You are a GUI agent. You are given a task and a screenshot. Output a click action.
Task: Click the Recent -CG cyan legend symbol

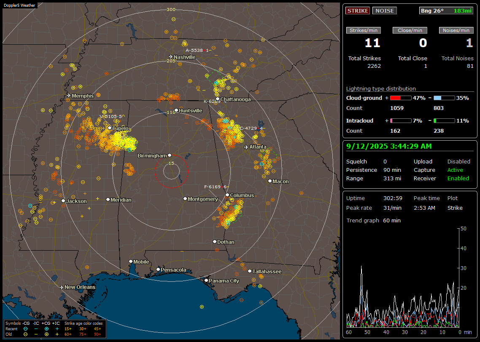[25, 329]
